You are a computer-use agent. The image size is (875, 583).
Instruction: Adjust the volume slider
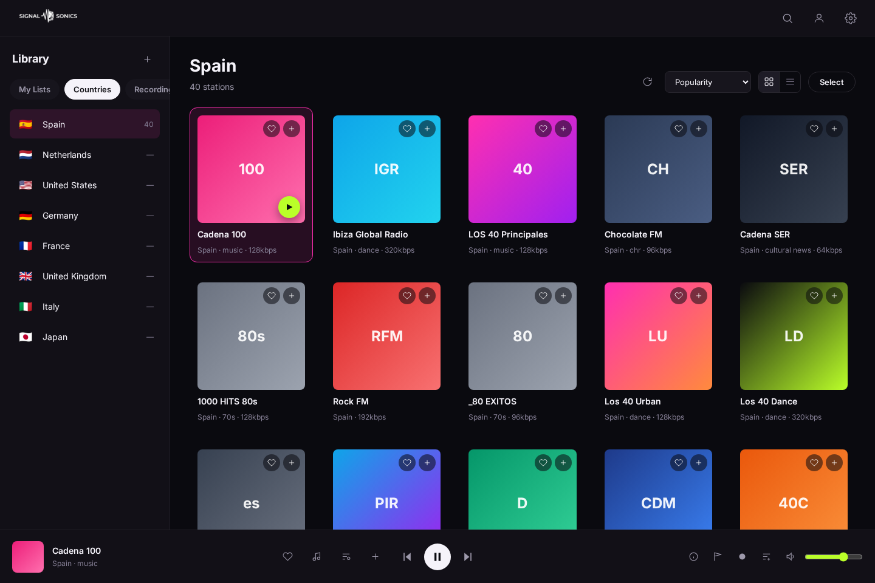click(834, 557)
